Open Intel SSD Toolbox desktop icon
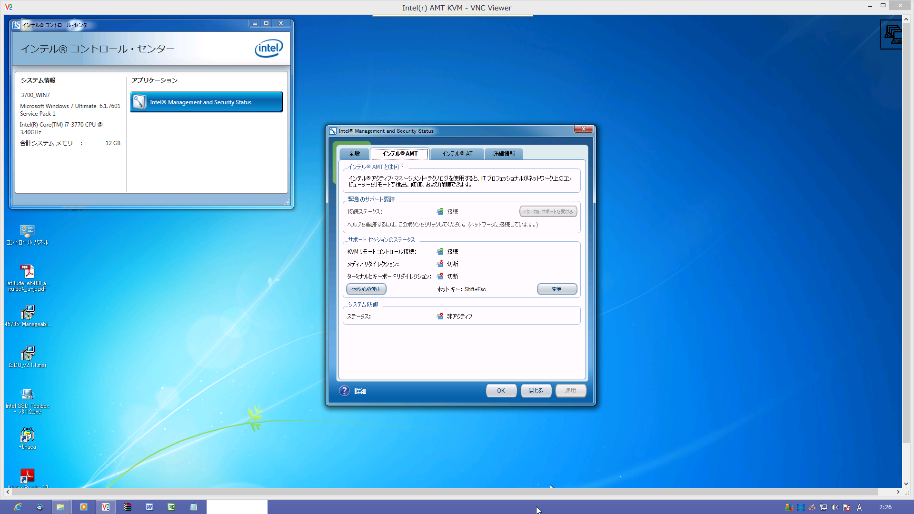 (x=27, y=395)
